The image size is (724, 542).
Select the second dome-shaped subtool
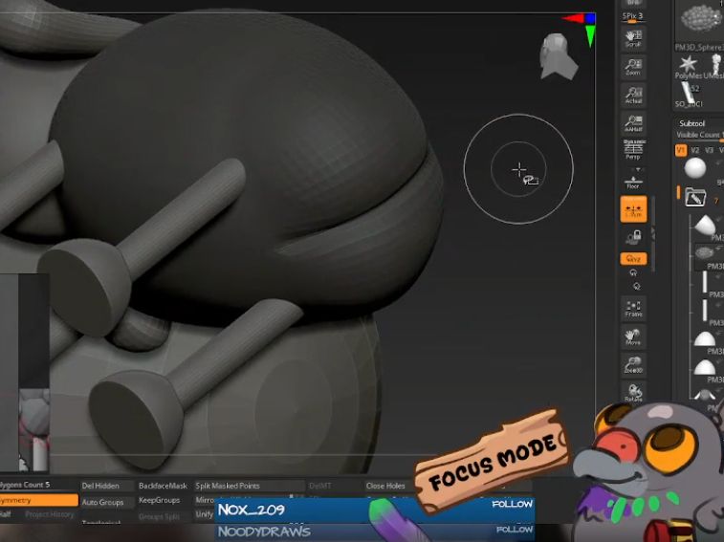pos(705,367)
